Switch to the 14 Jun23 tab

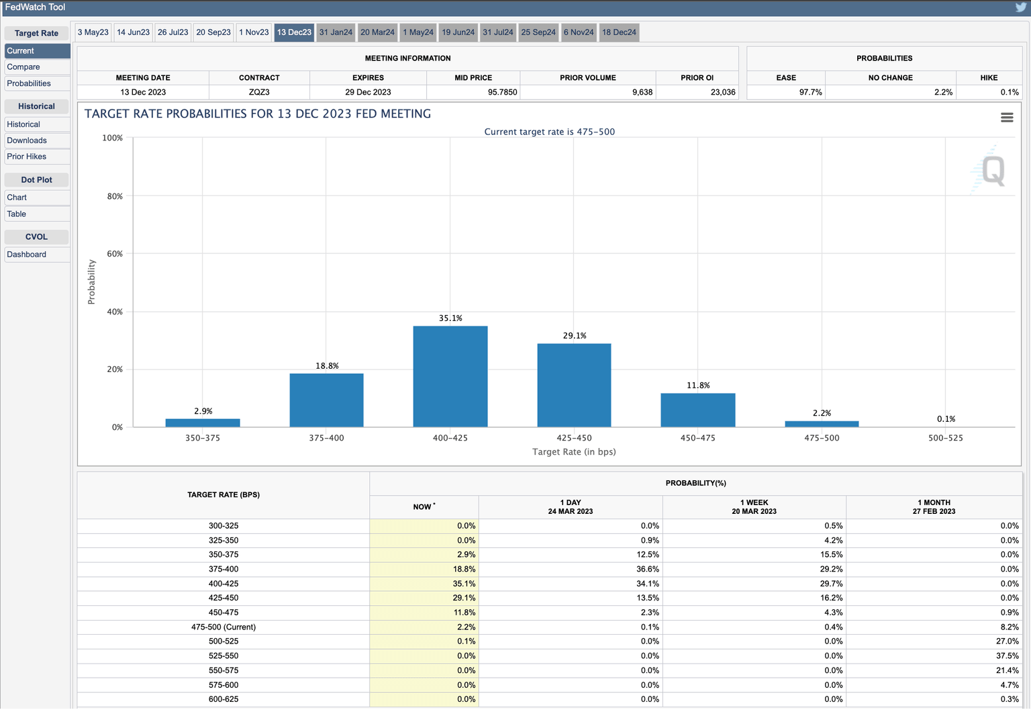point(134,32)
